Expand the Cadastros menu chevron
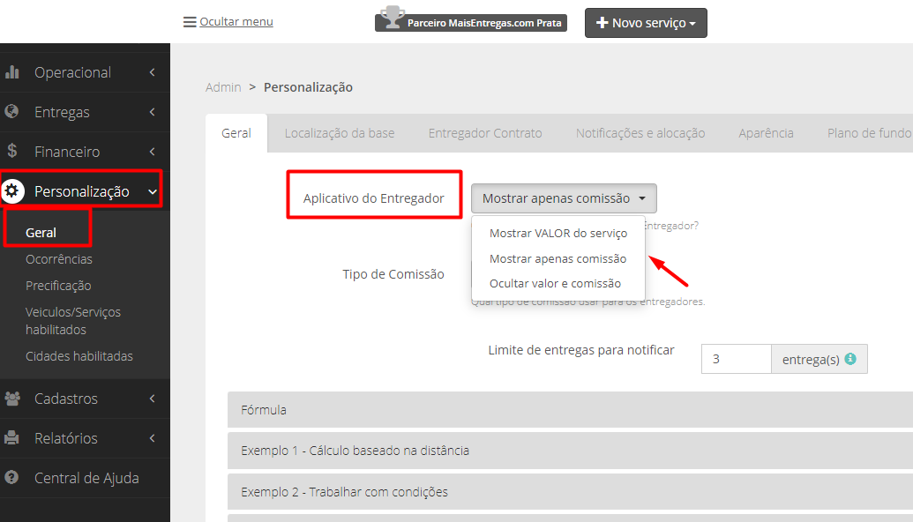Screen dimensions: 913x522 (153, 399)
